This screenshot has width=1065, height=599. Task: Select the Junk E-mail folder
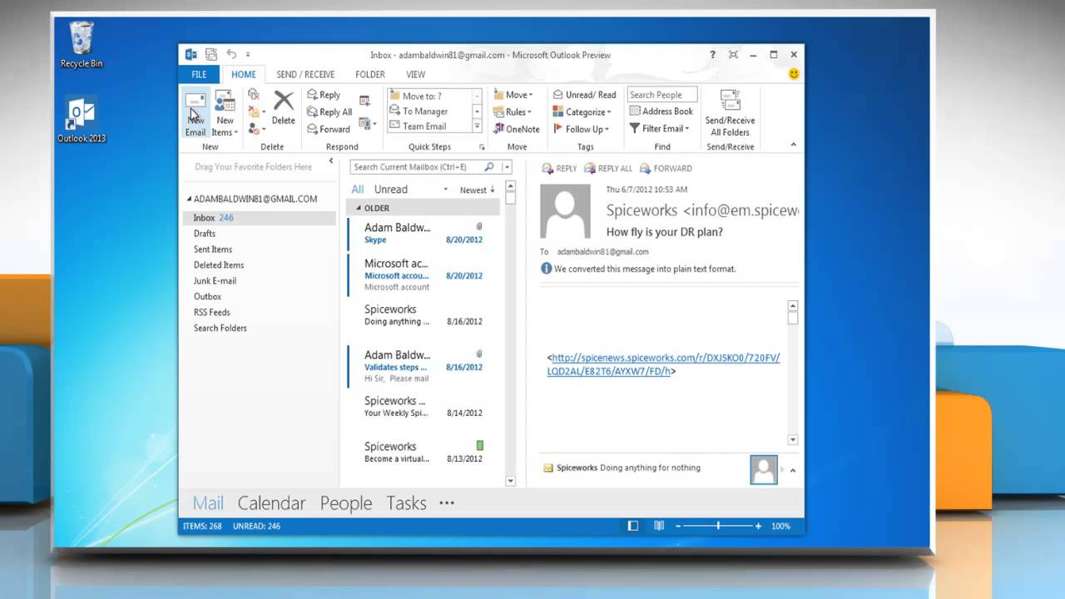click(215, 281)
